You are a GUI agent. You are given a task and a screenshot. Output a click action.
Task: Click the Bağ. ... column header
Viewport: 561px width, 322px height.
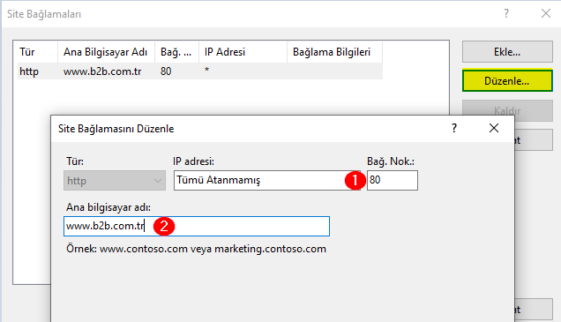[x=176, y=52]
